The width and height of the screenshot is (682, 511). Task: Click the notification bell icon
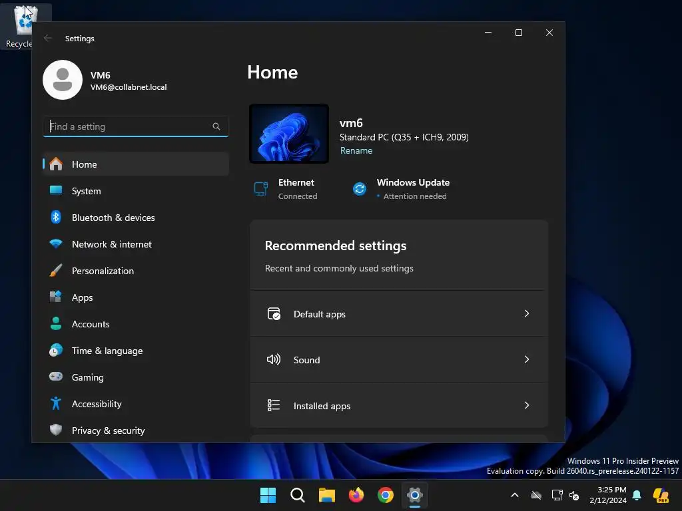point(637,495)
